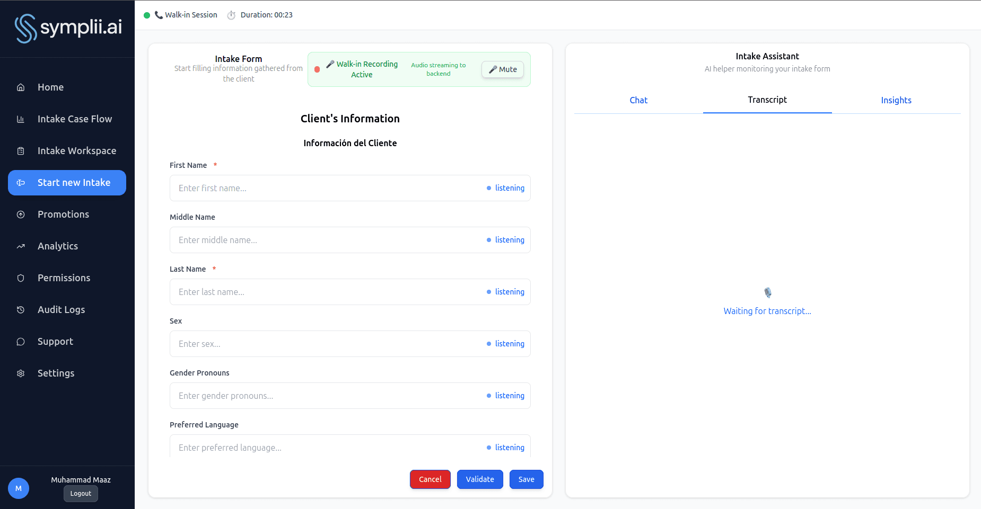
Task: Open the Insights tab
Action: 896,100
